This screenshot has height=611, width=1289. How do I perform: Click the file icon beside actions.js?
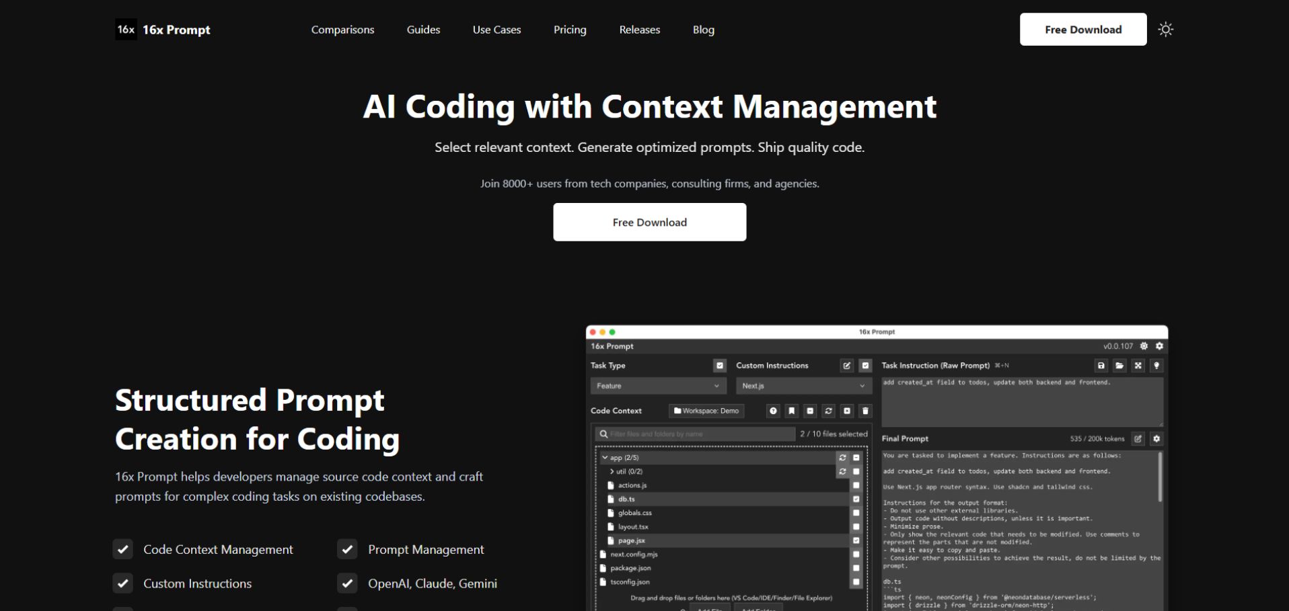click(611, 485)
